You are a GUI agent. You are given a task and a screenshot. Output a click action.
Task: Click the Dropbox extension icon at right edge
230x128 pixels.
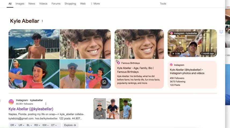coord(221,32)
